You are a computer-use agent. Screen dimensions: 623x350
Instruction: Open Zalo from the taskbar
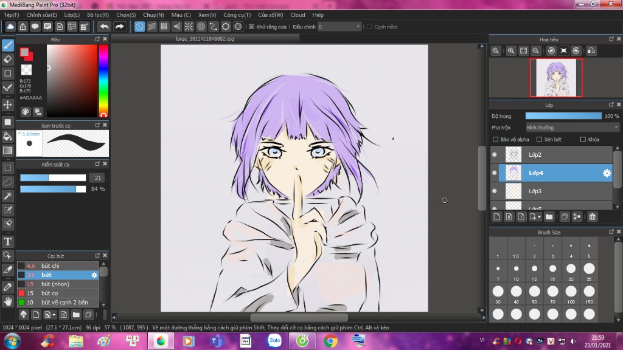(274, 341)
